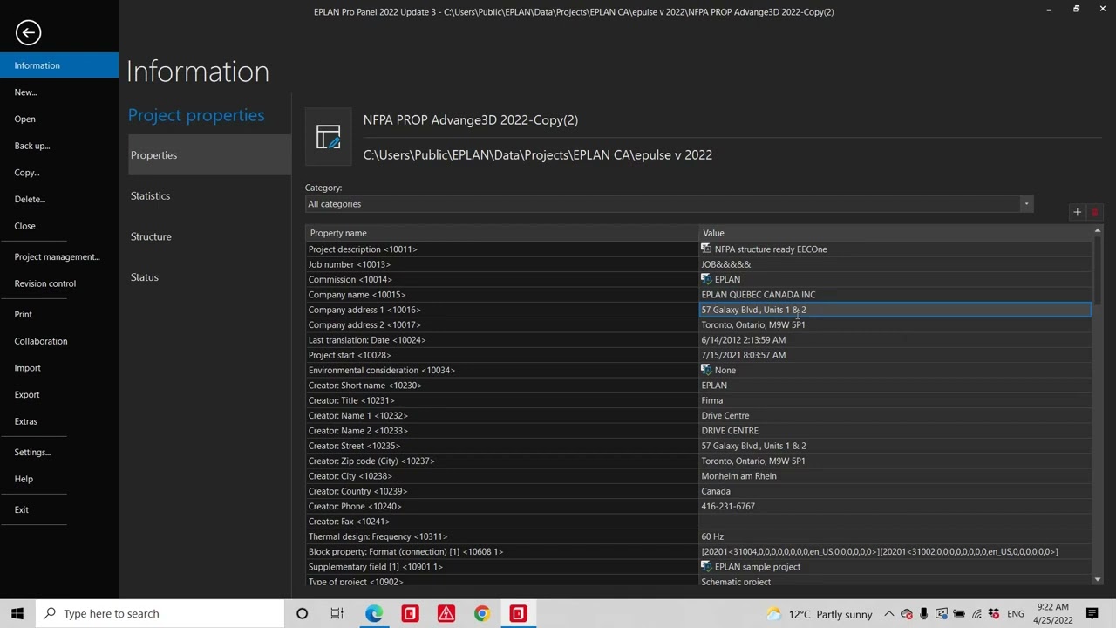Image resolution: width=1116 pixels, height=628 pixels.
Task: Click Value column header
Action: [895, 233]
